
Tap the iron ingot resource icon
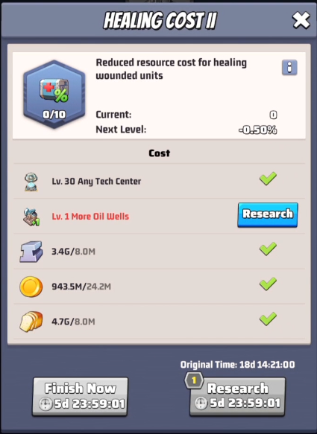[x=31, y=252]
